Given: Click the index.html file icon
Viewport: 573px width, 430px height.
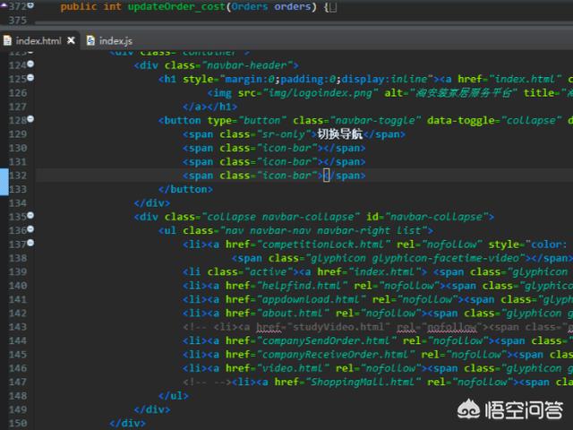Looking at the screenshot, I should click(7, 40).
